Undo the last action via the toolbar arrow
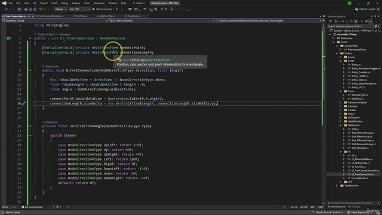This screenshot has width=382, height=215. coord(41,10)
